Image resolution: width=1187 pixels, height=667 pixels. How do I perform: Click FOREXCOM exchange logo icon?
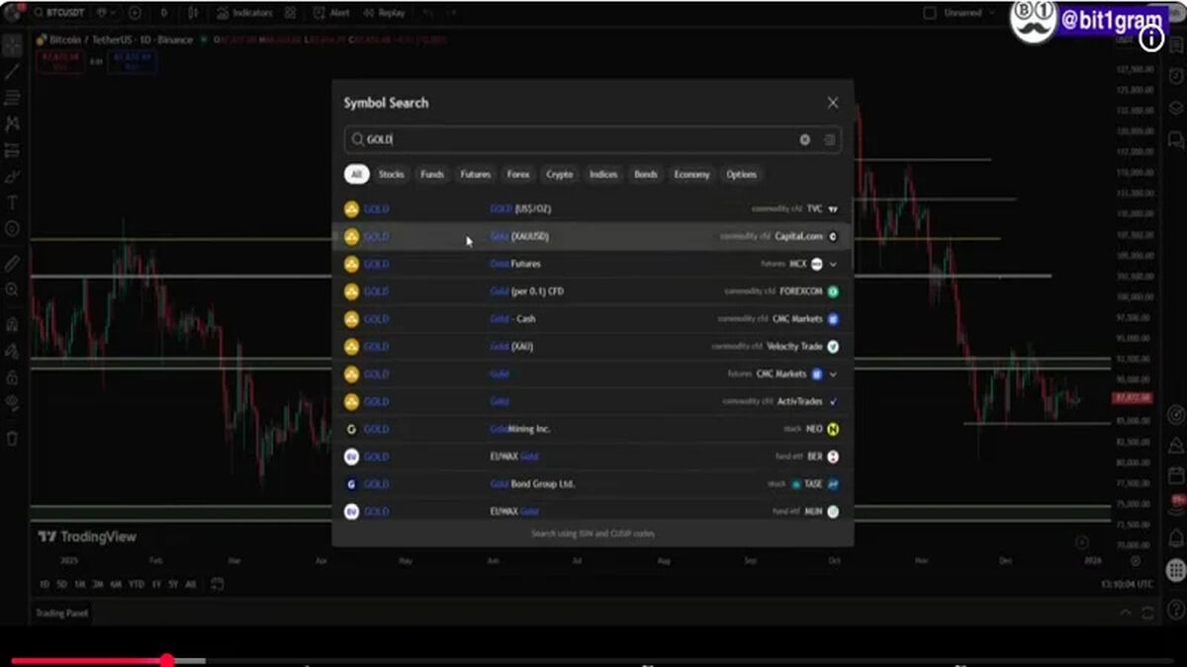pos(833,292)
